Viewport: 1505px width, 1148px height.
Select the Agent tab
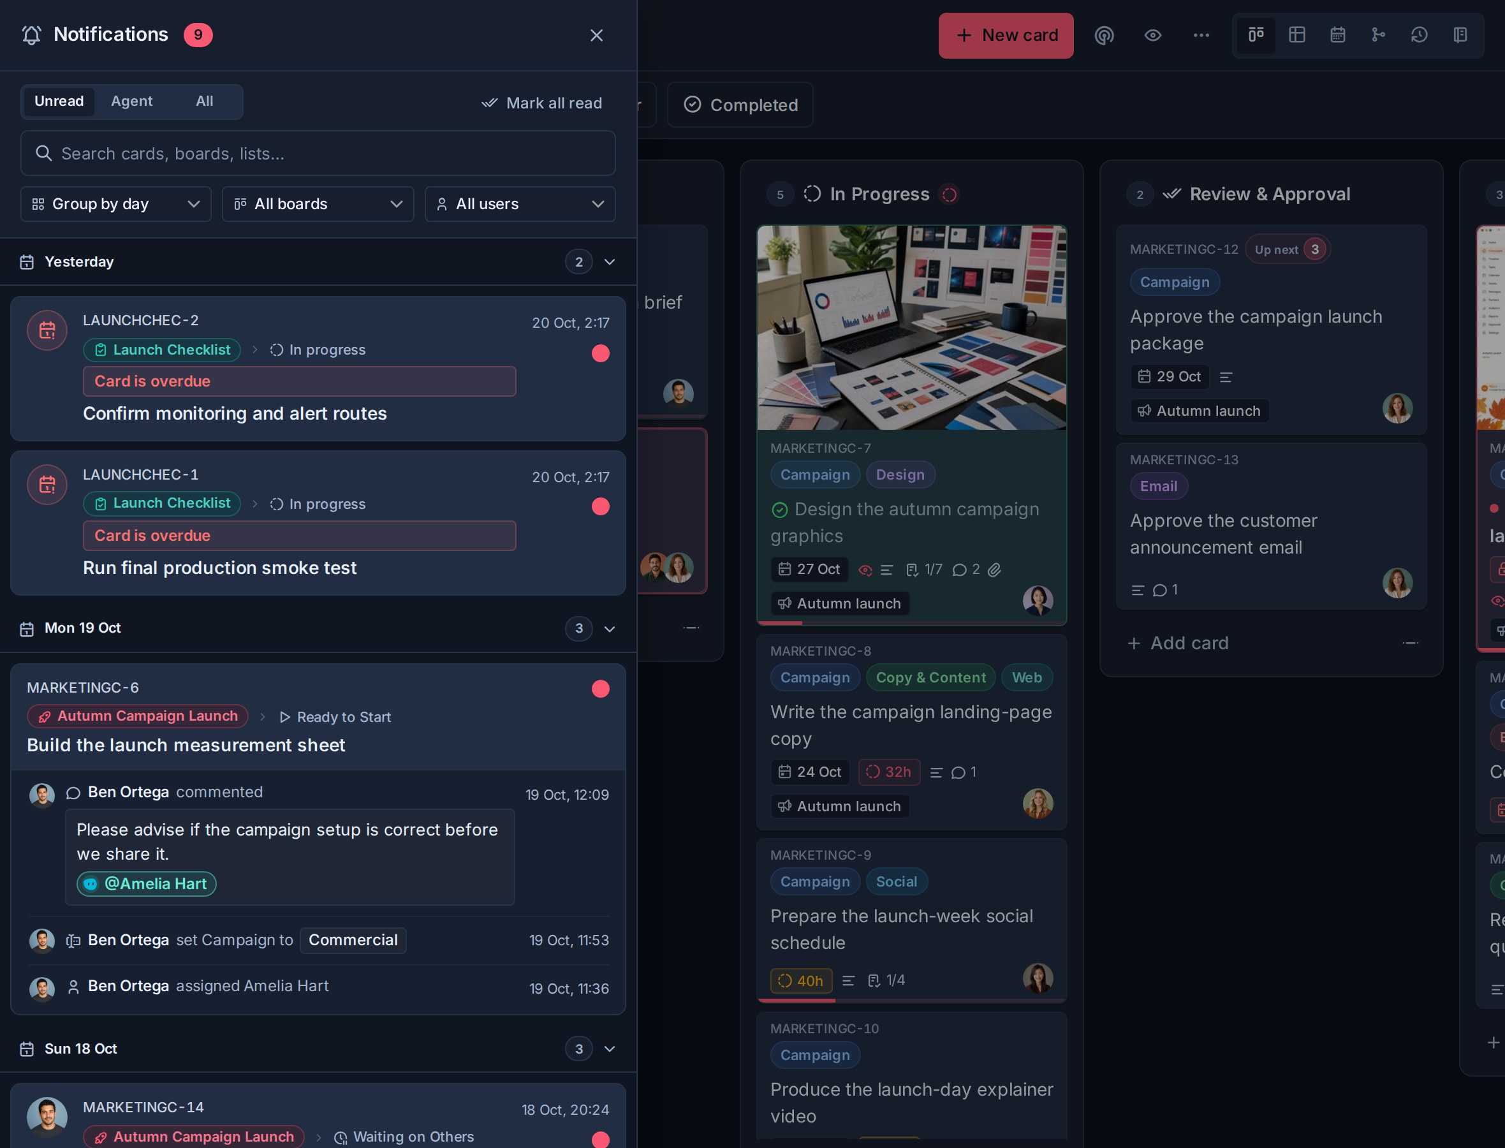(132, 101)
